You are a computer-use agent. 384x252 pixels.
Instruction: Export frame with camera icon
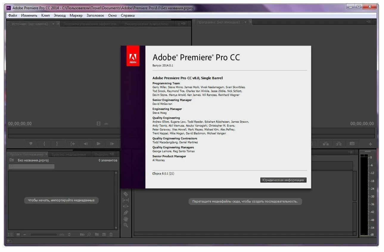(x=352, y=144)
